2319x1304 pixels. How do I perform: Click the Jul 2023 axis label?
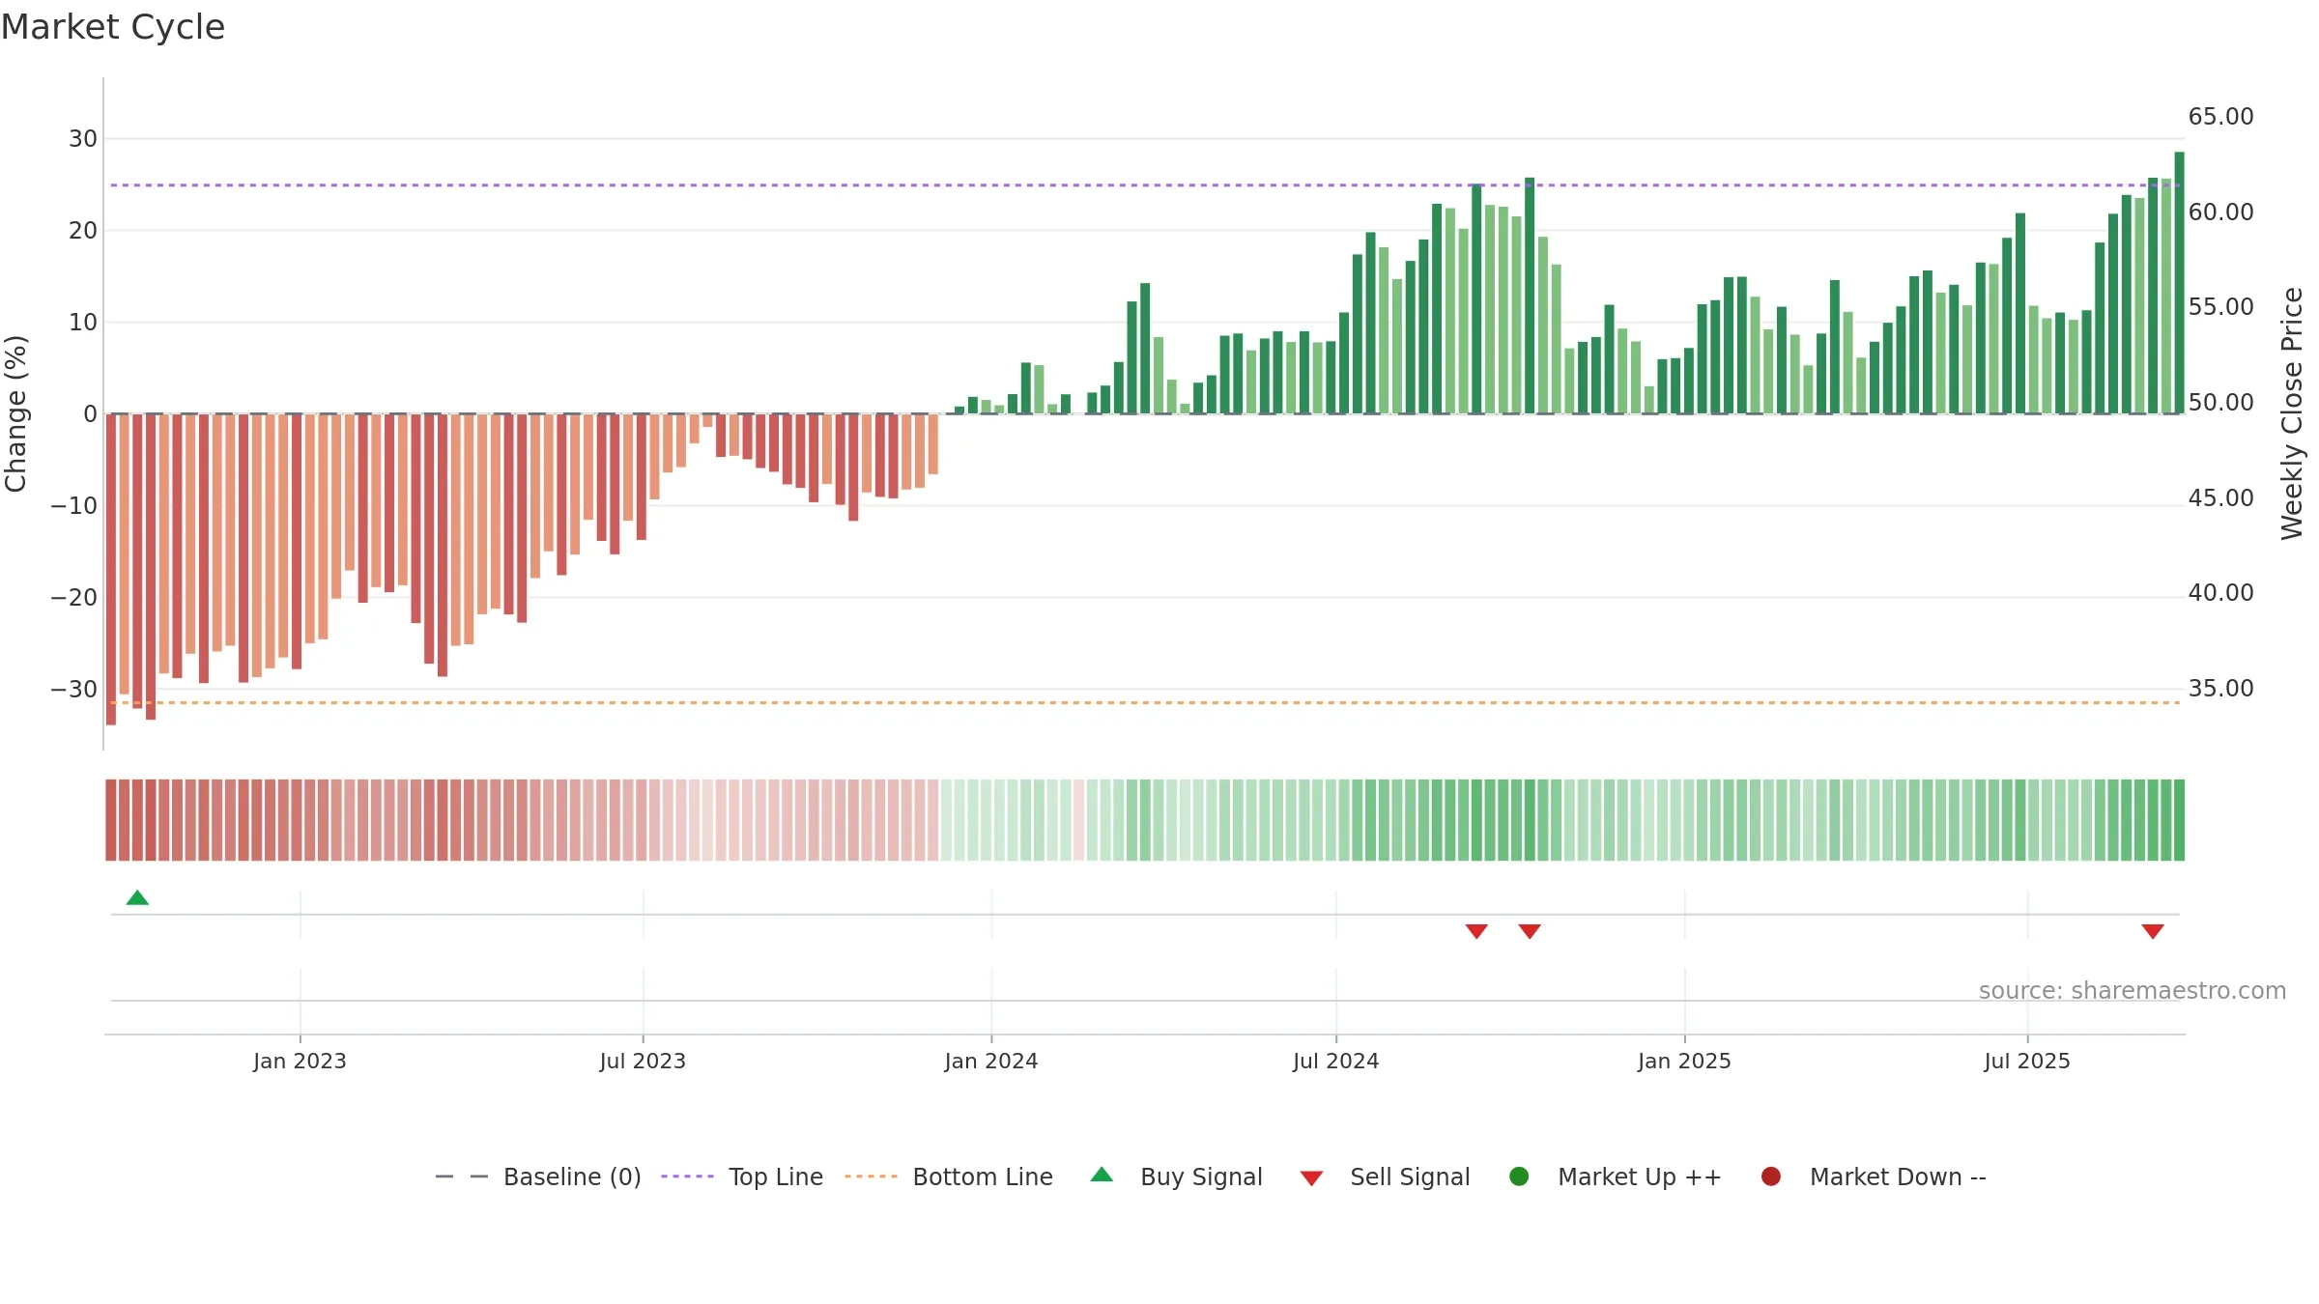pos(643,1061)
